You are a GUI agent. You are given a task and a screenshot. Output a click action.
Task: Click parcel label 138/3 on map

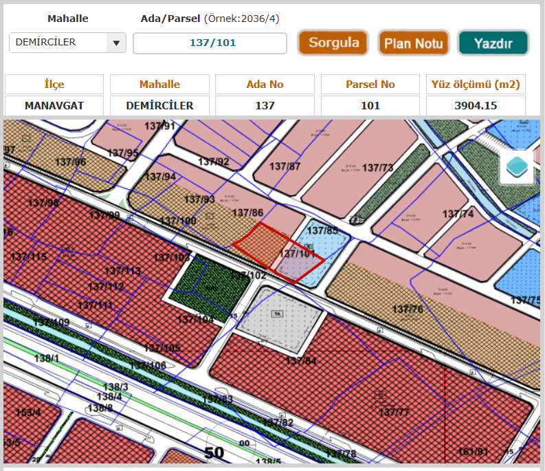115,386
